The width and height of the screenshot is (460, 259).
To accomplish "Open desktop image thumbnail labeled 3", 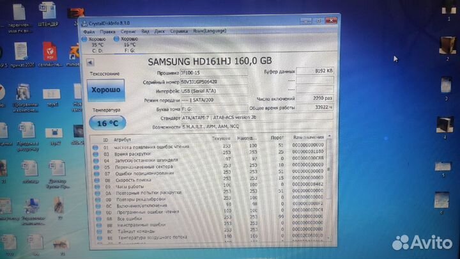I will (x=446, y=88).
